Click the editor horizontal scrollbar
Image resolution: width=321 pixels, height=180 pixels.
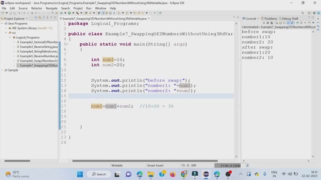[145, 161]
